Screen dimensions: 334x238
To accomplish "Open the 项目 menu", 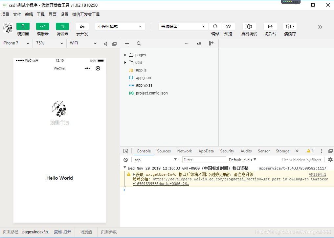I will [5, 14].
